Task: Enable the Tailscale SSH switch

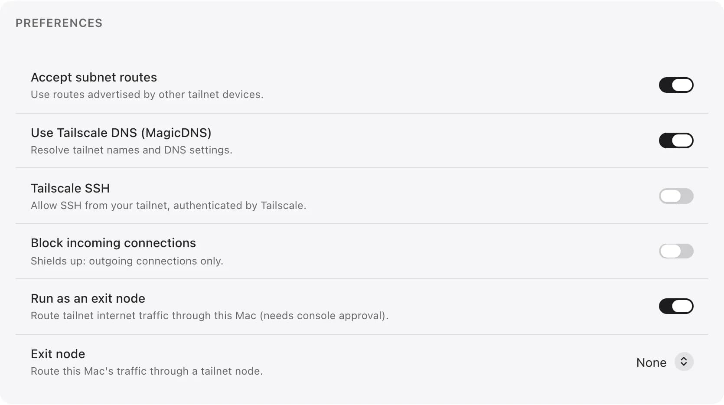Action: point(676,196)
